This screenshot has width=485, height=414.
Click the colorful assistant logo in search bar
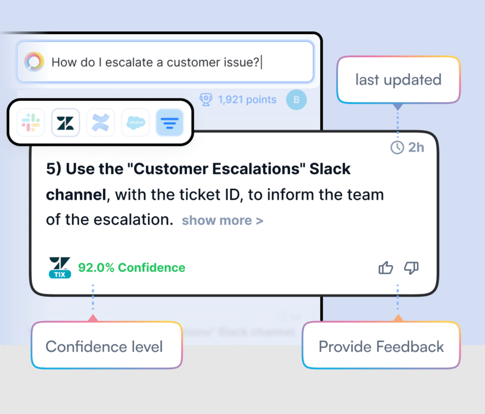pos(34,62)
